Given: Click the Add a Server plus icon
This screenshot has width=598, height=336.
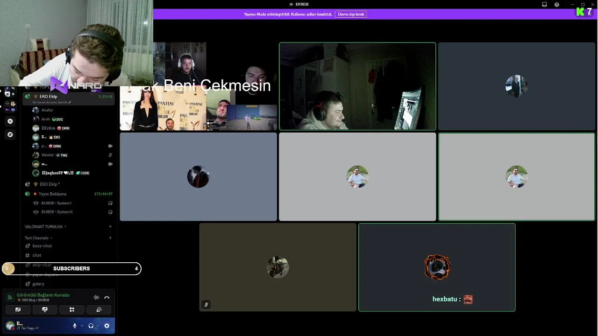Looking at the screenshot, I should 10,121.
